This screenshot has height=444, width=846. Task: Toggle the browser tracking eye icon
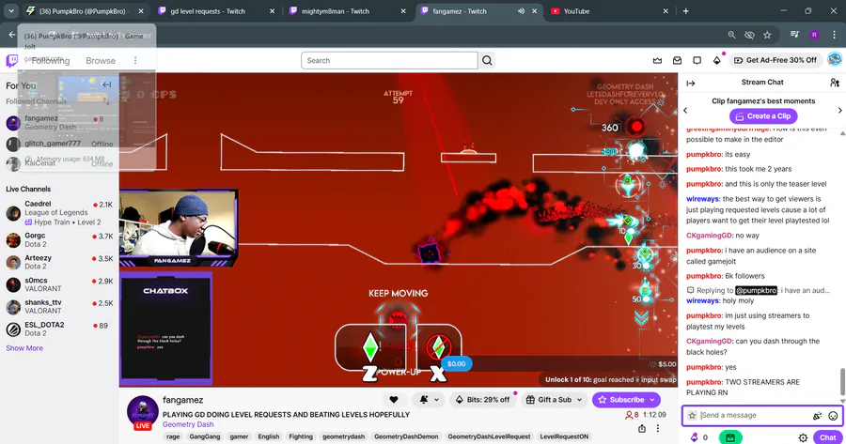tap(749, 35)
